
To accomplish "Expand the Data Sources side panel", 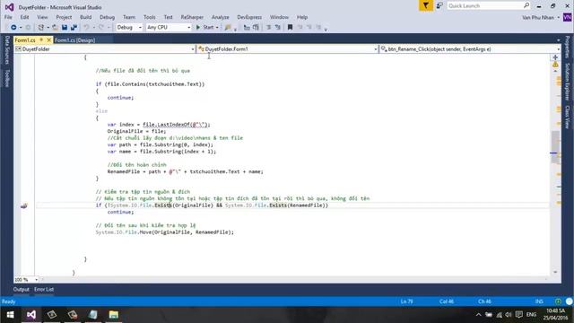I will [7, 50].
